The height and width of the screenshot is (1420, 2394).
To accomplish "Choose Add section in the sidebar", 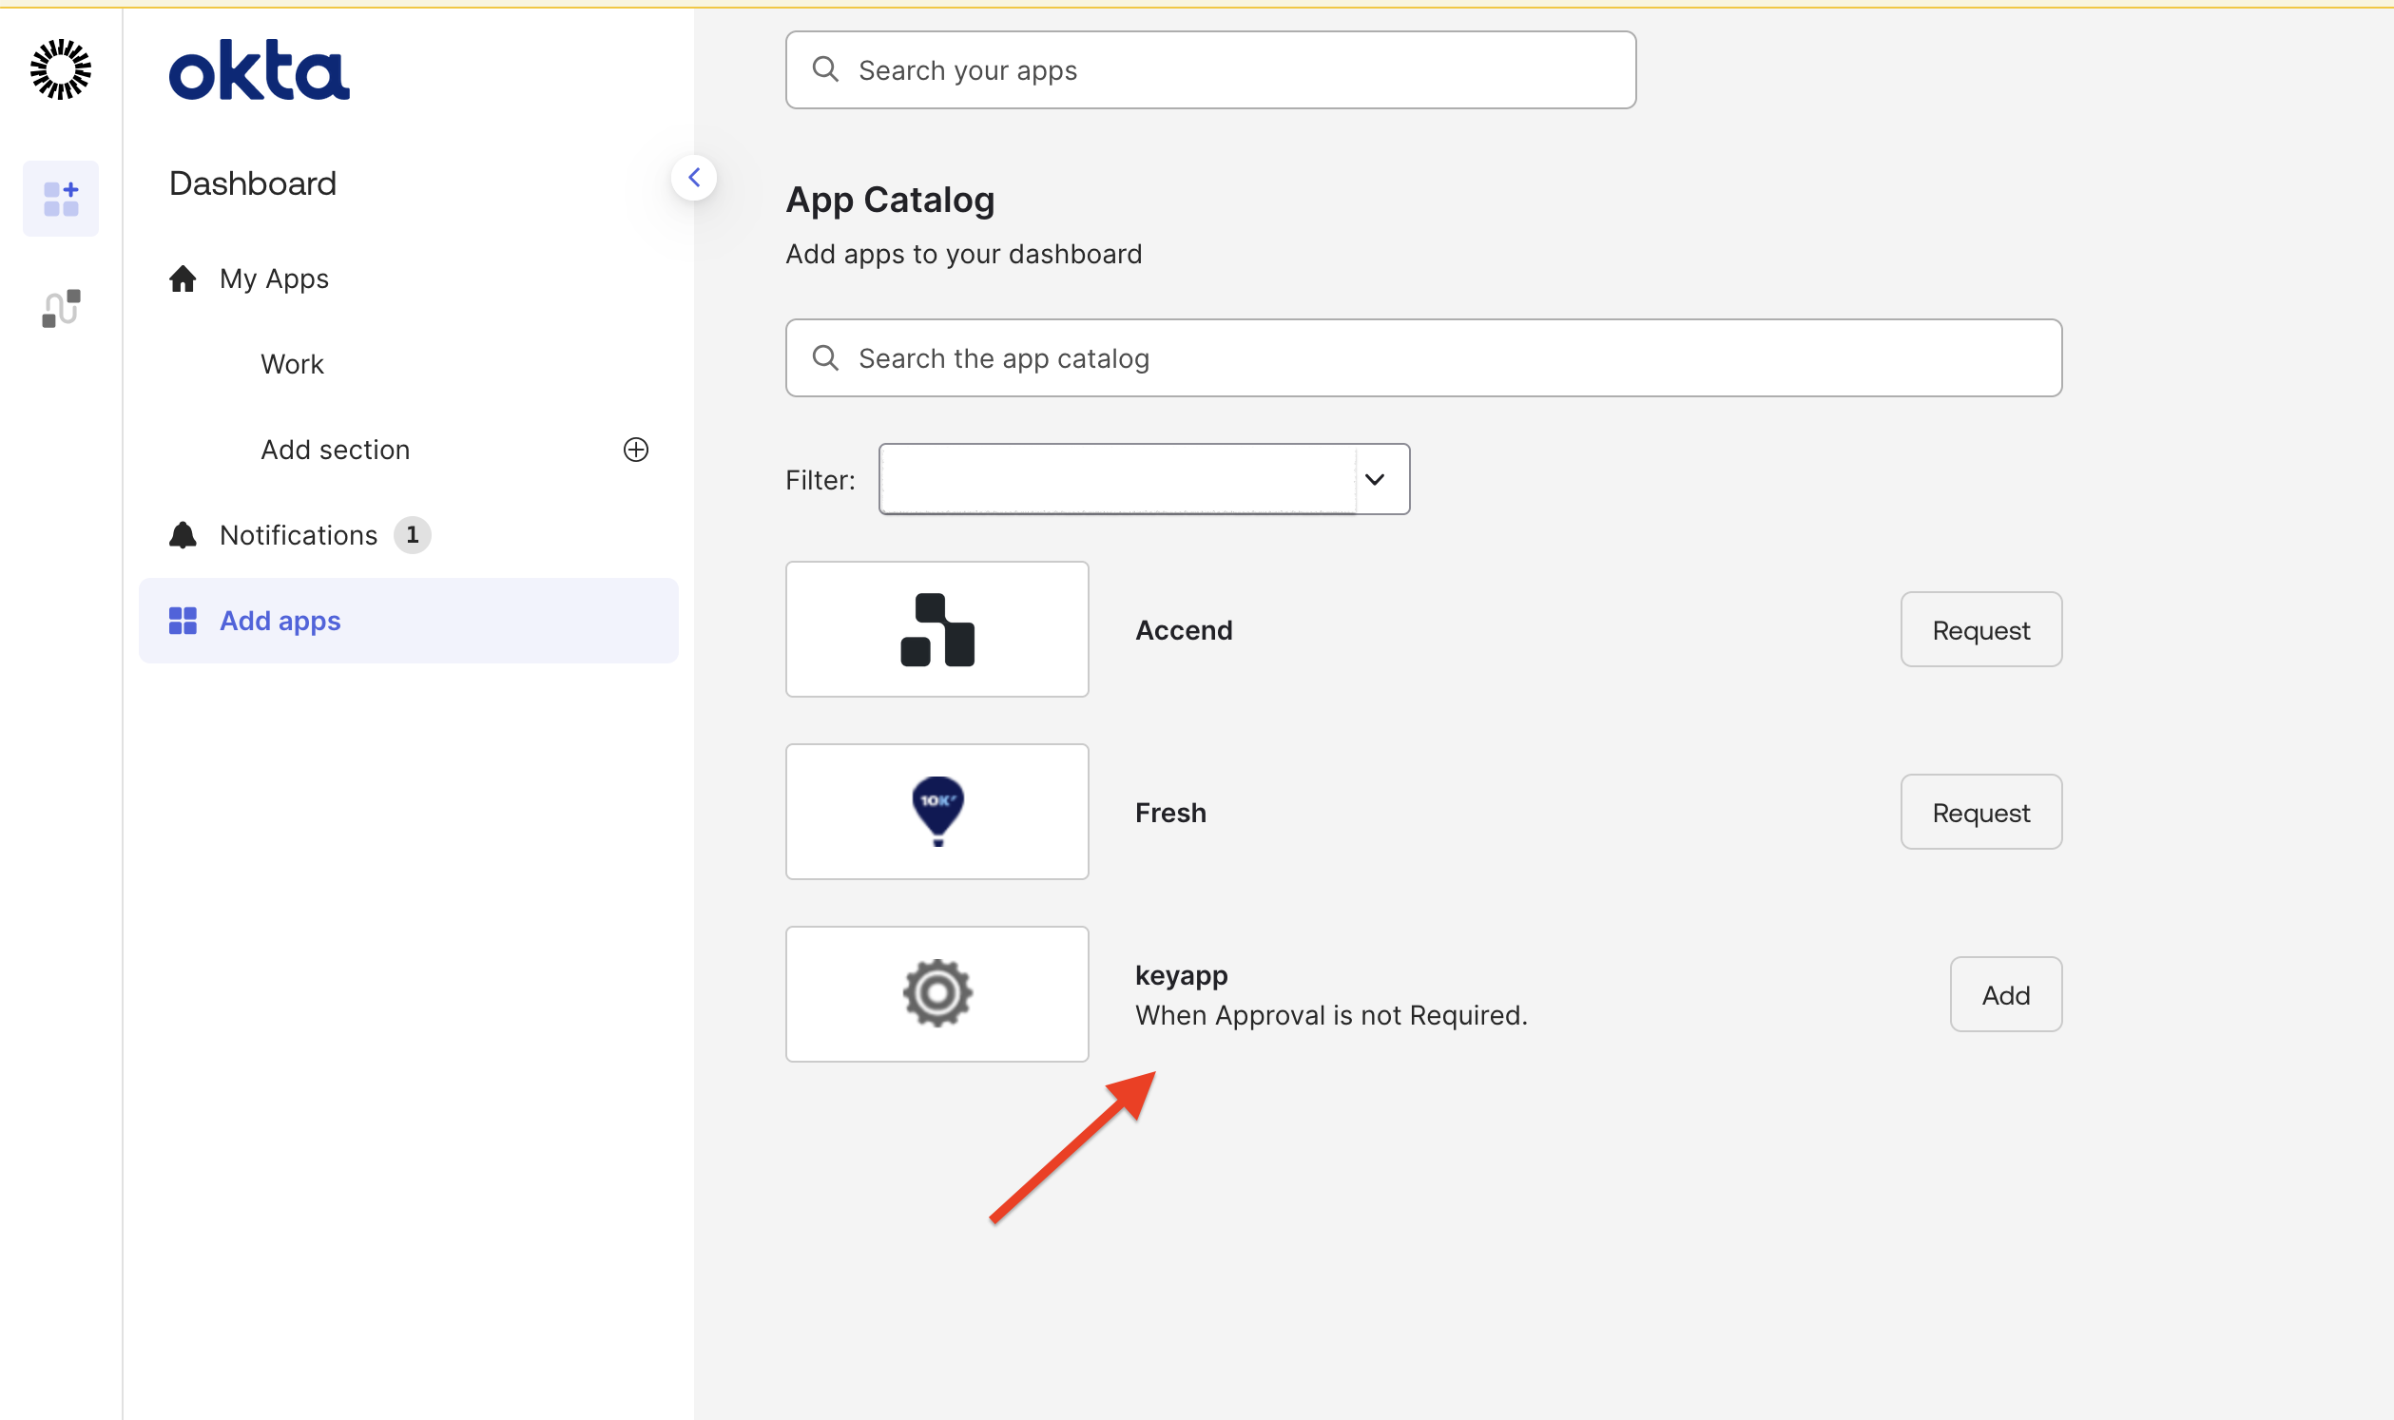I will pyautogui.click(x=335, y=450).
